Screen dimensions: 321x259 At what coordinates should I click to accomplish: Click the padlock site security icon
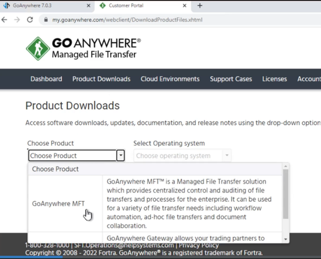[46, 20]
